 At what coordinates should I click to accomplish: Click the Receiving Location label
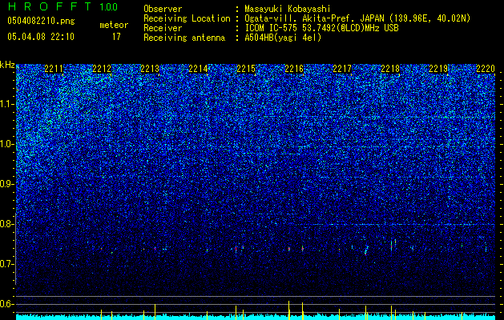(187, 18)
